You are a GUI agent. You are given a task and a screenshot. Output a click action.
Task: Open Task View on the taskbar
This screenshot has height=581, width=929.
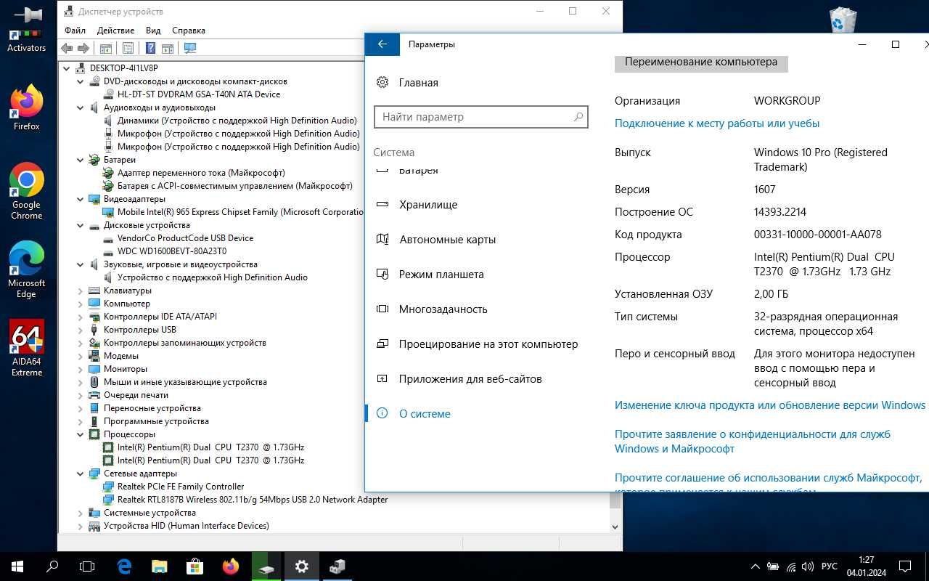(x=87, y=566)
